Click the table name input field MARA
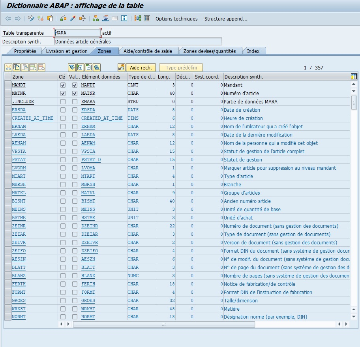 pos(77,33)
